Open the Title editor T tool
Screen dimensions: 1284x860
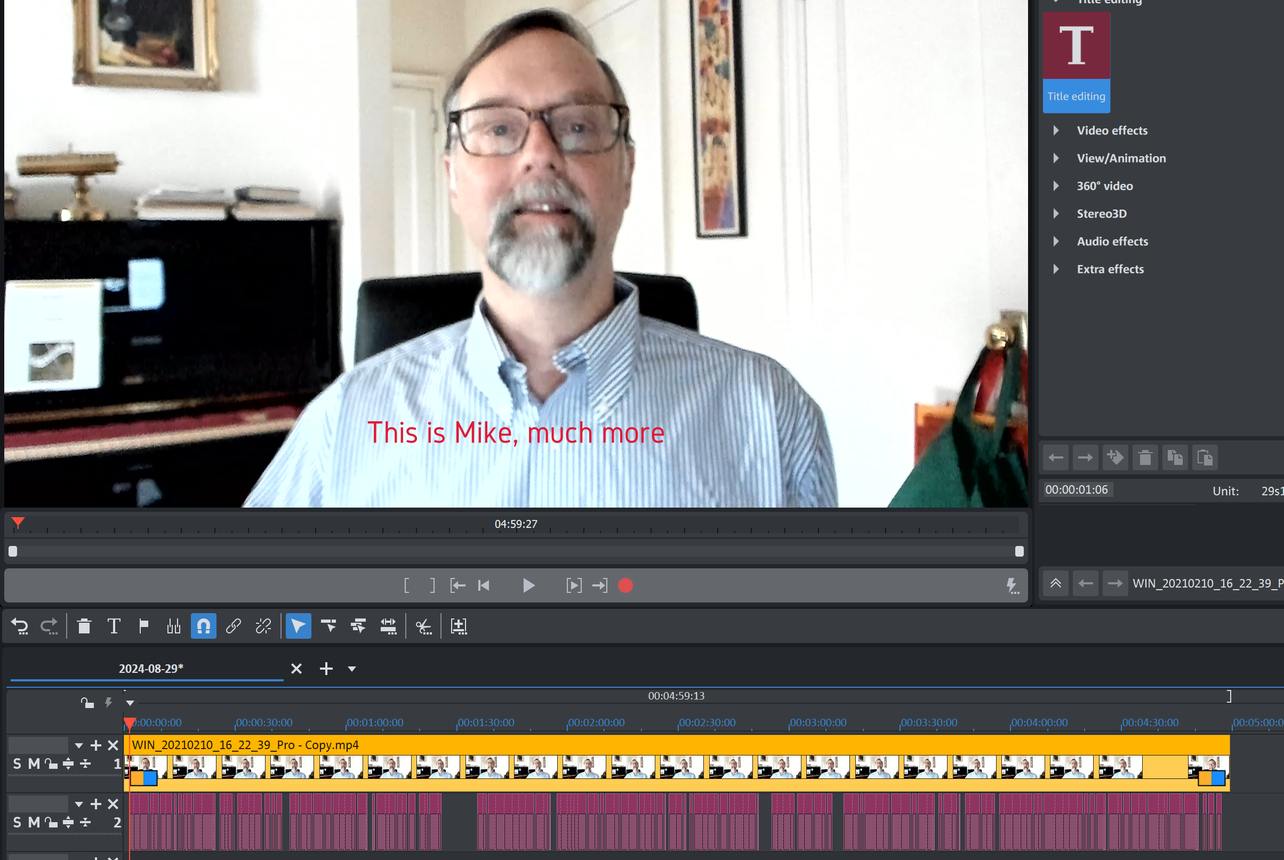[114, 626]
